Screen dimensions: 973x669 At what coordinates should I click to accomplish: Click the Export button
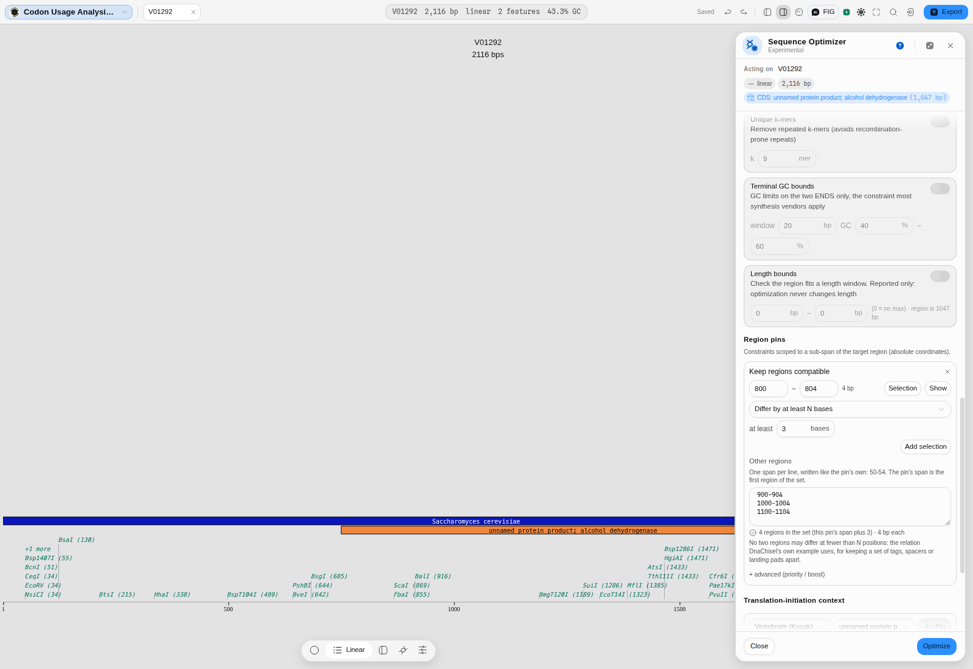(x=946, y=12)
